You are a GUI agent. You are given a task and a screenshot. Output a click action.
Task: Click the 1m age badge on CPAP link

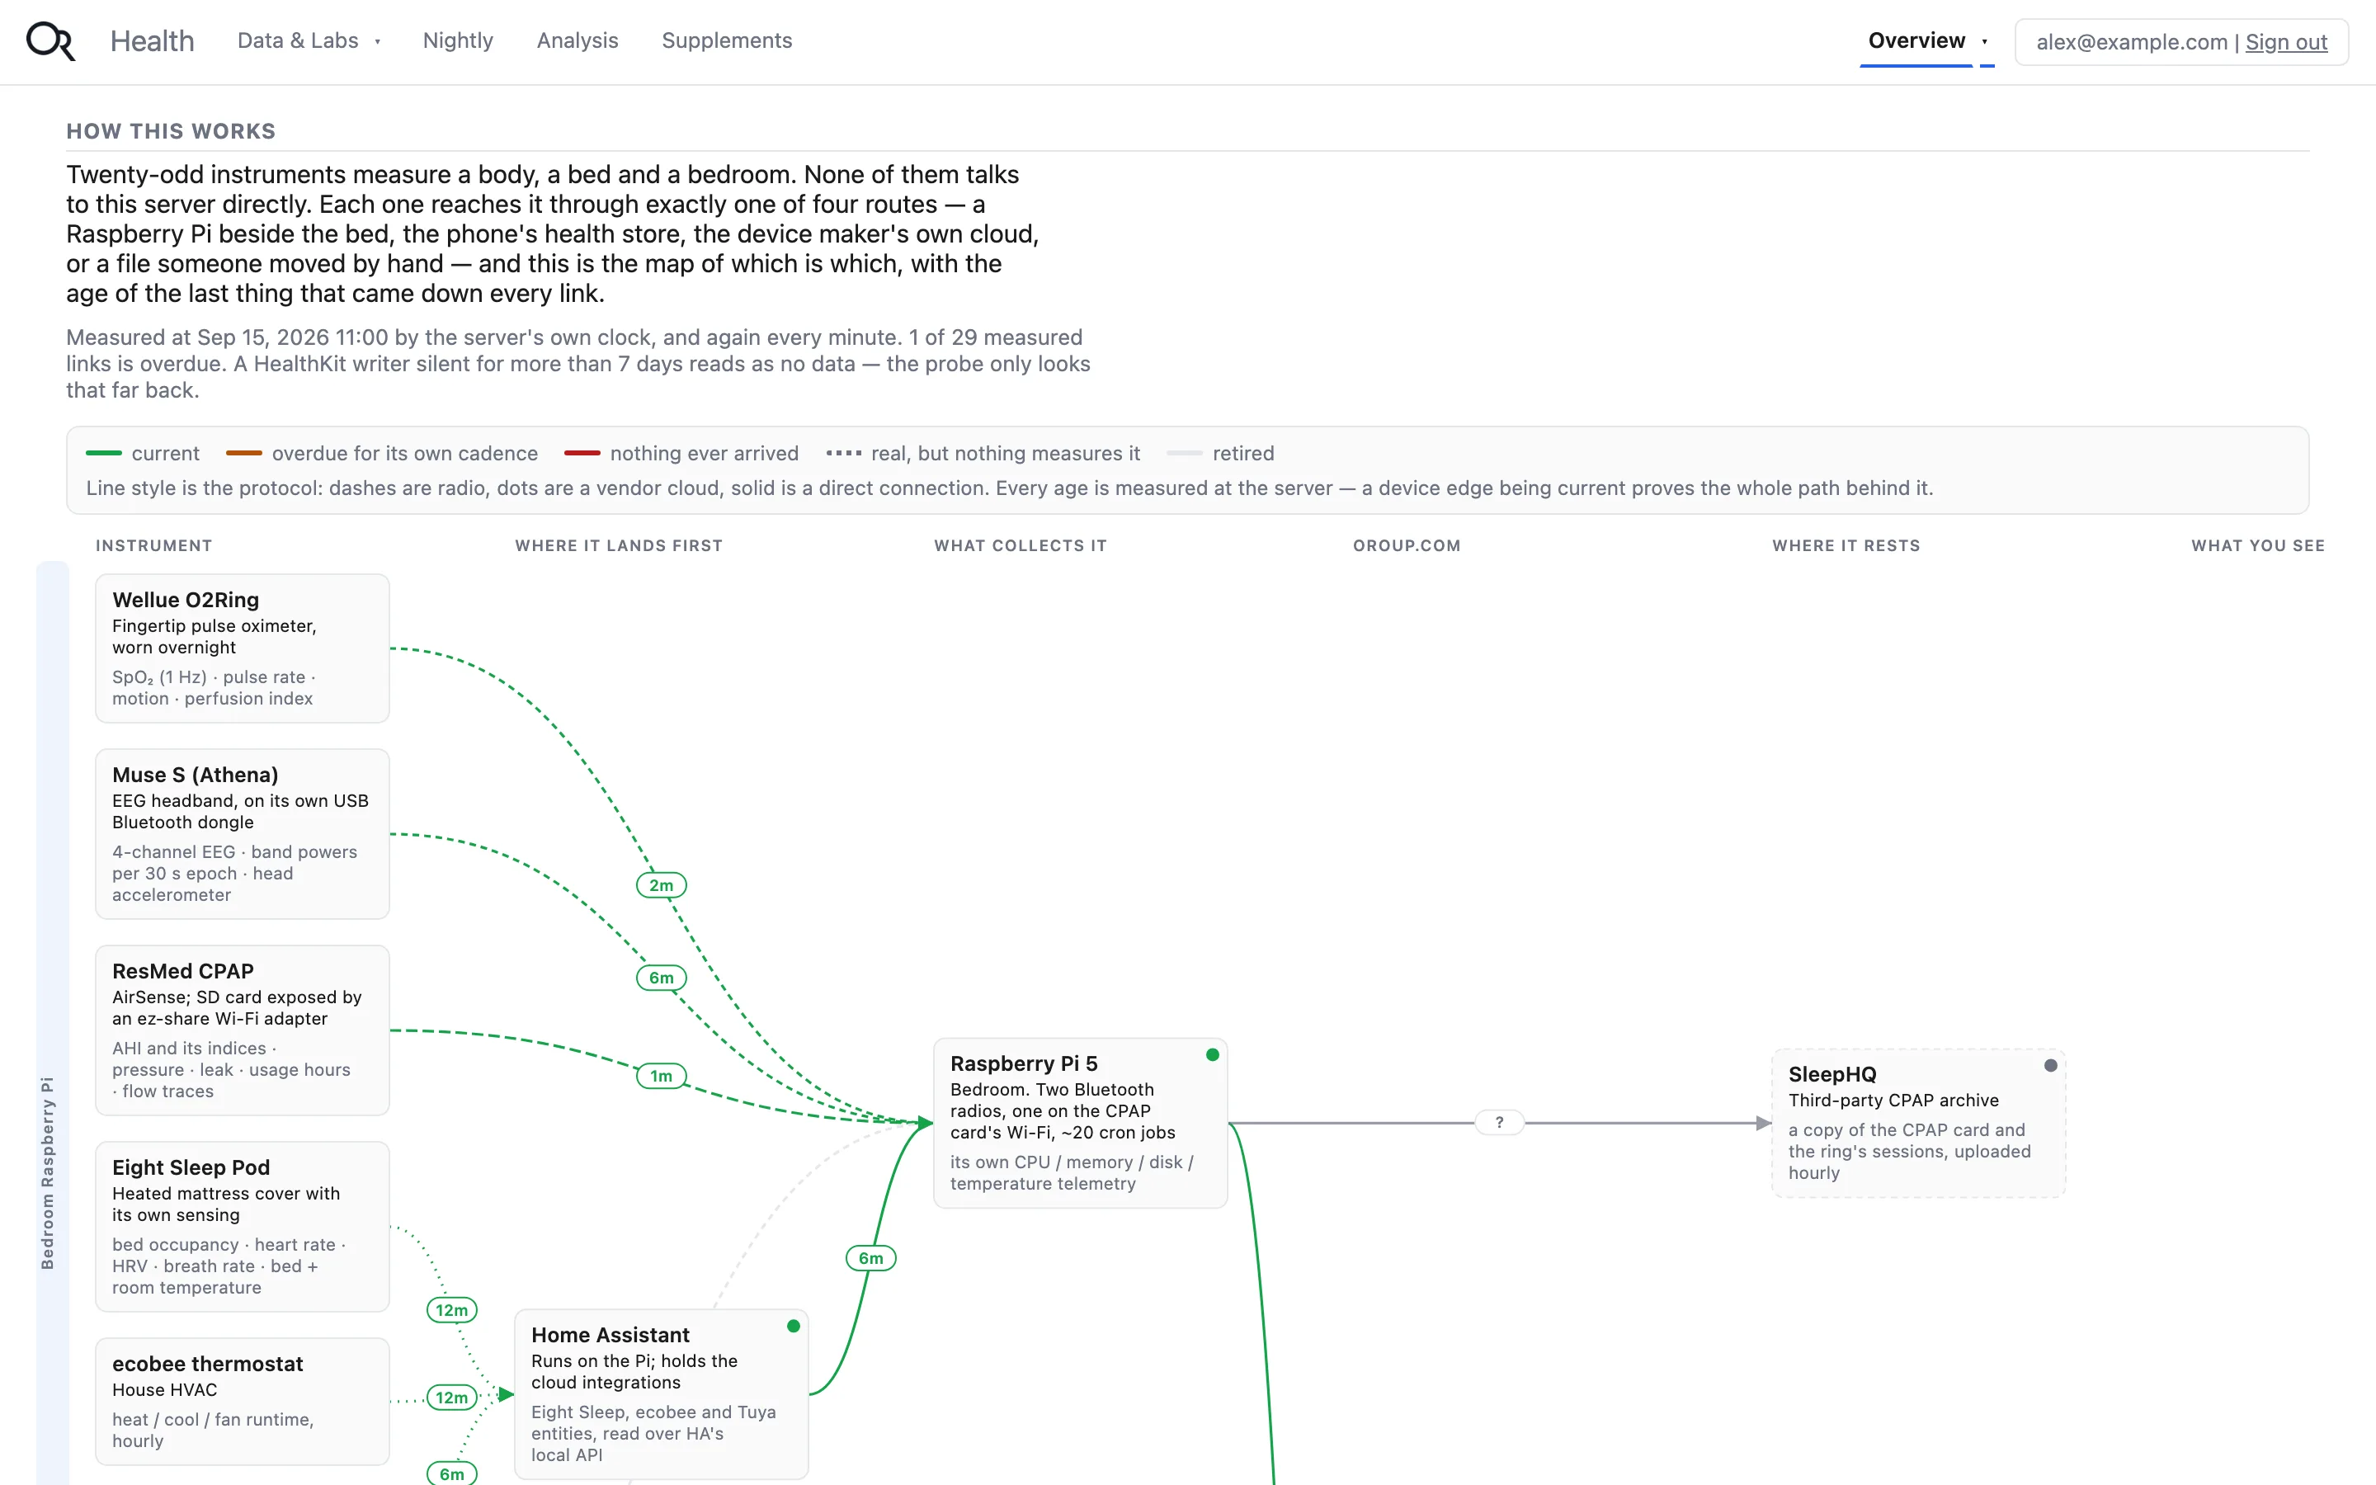pyautogui.click(x=662, y=1076)
